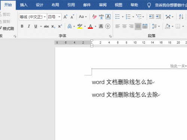Click the left indent ruler marker

point(92,46)
